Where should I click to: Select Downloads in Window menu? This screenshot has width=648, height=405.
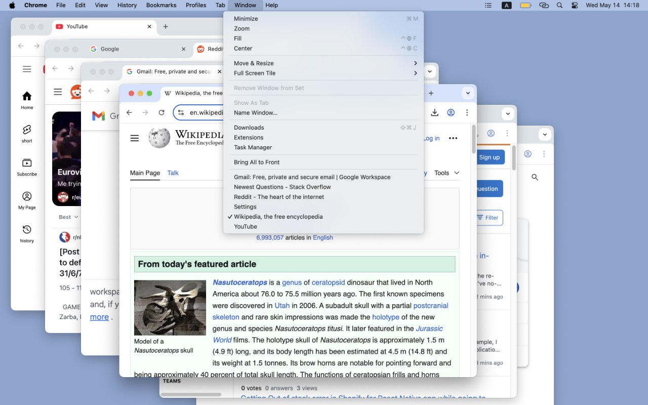[x=325, y=128]
